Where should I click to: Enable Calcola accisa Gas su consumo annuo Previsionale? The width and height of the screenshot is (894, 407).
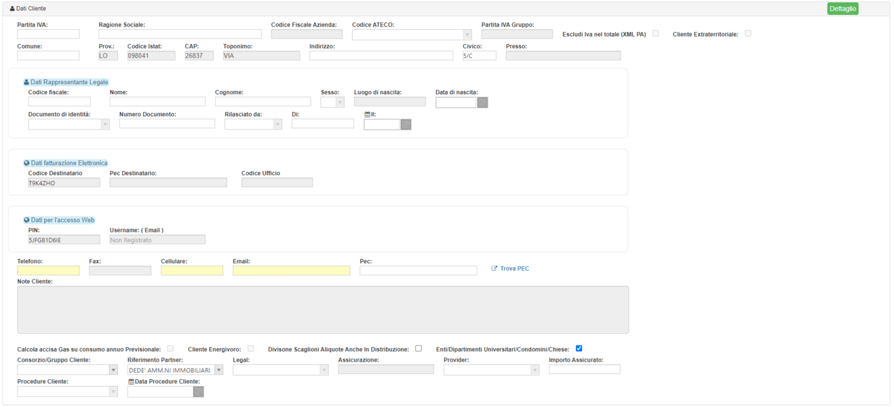(170, 349)
